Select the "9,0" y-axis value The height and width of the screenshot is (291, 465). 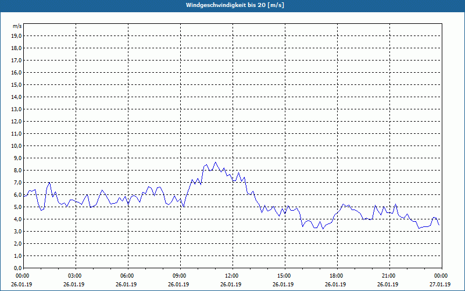pos(18,158)
